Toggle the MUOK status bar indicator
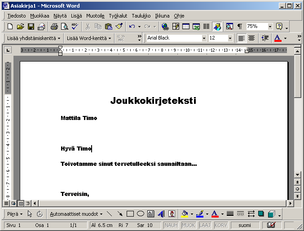This screenshot has width=304, height=231. 189,225
